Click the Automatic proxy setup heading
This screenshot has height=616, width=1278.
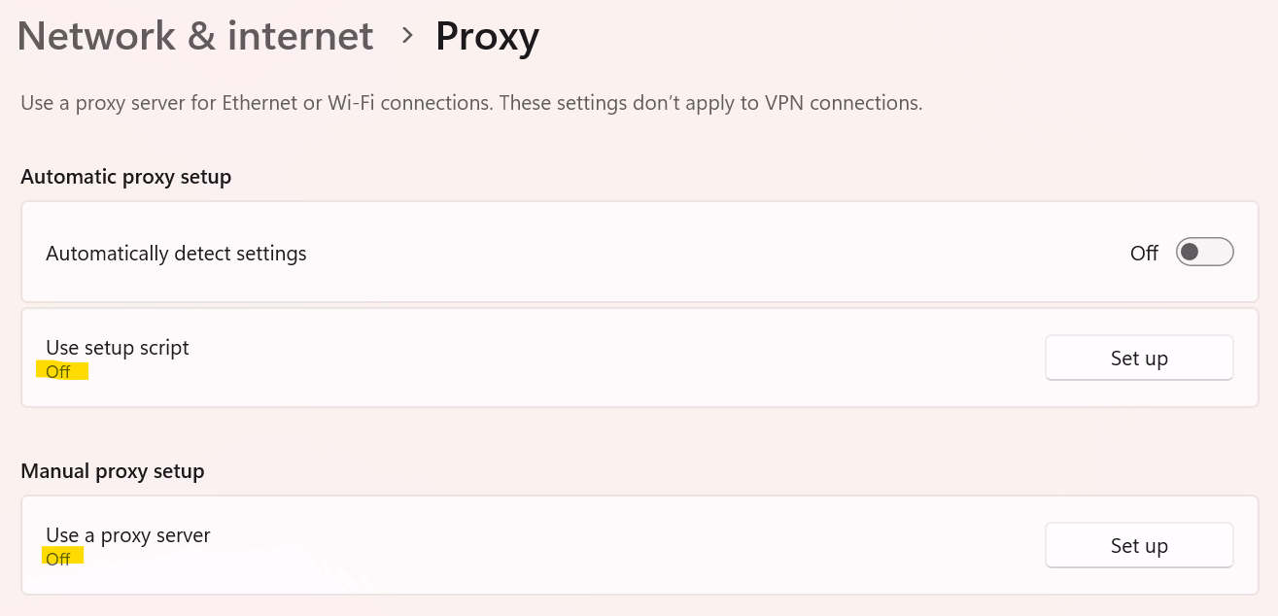click(126, 177)
